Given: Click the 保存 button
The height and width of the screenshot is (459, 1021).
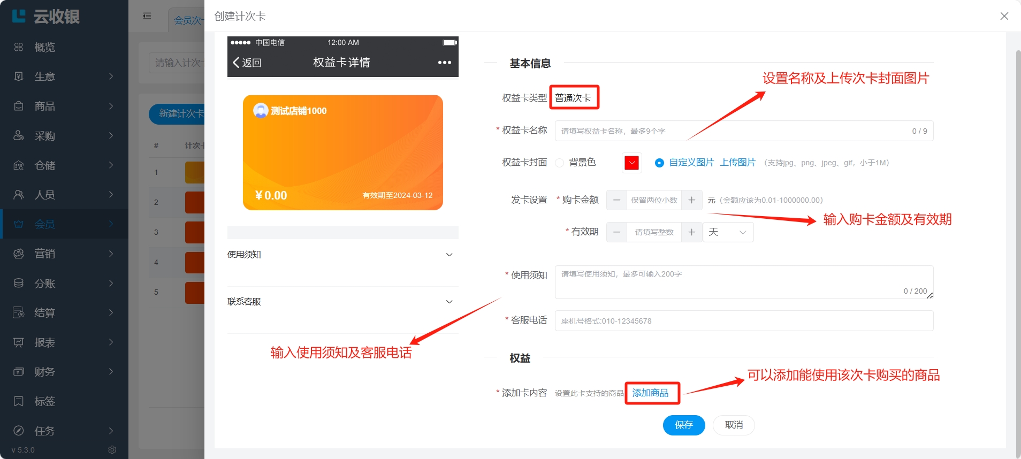Looking at the screenshot, I should click(683, 425).
